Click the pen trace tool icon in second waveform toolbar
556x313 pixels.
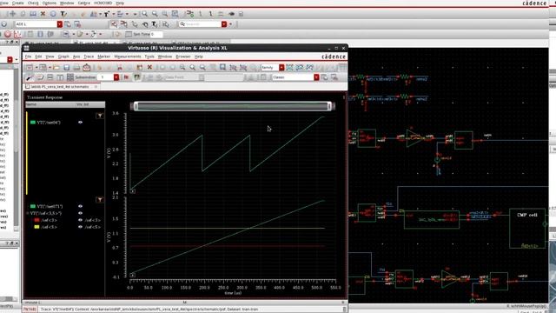30,77
